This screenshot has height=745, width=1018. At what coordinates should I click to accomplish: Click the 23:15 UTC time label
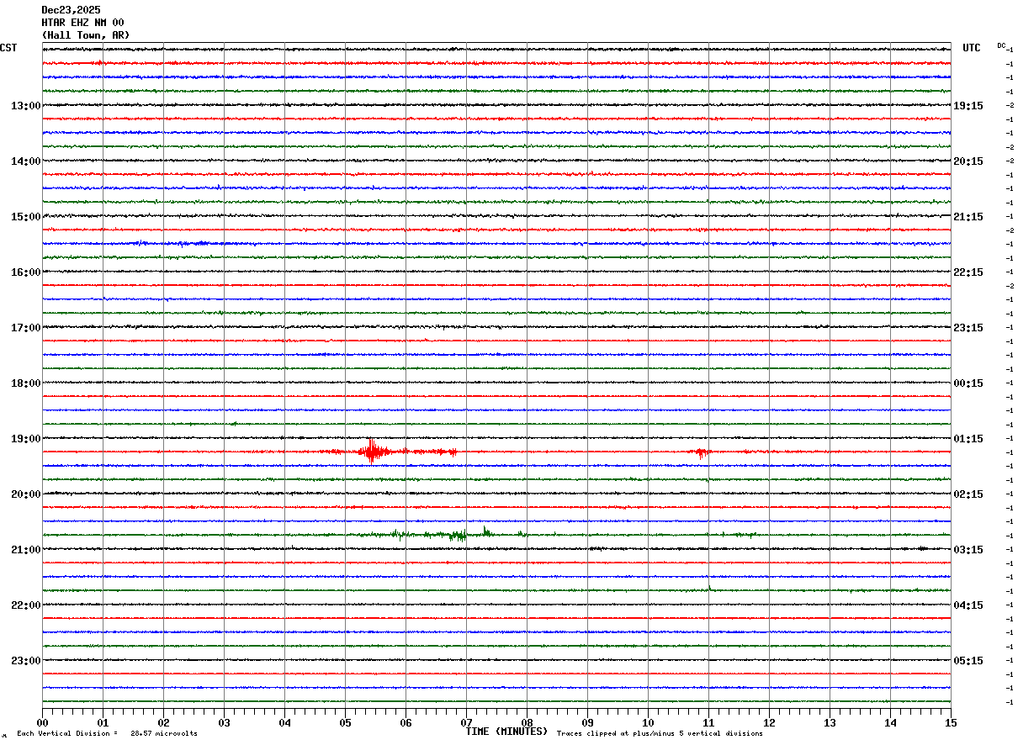(968, 328)
